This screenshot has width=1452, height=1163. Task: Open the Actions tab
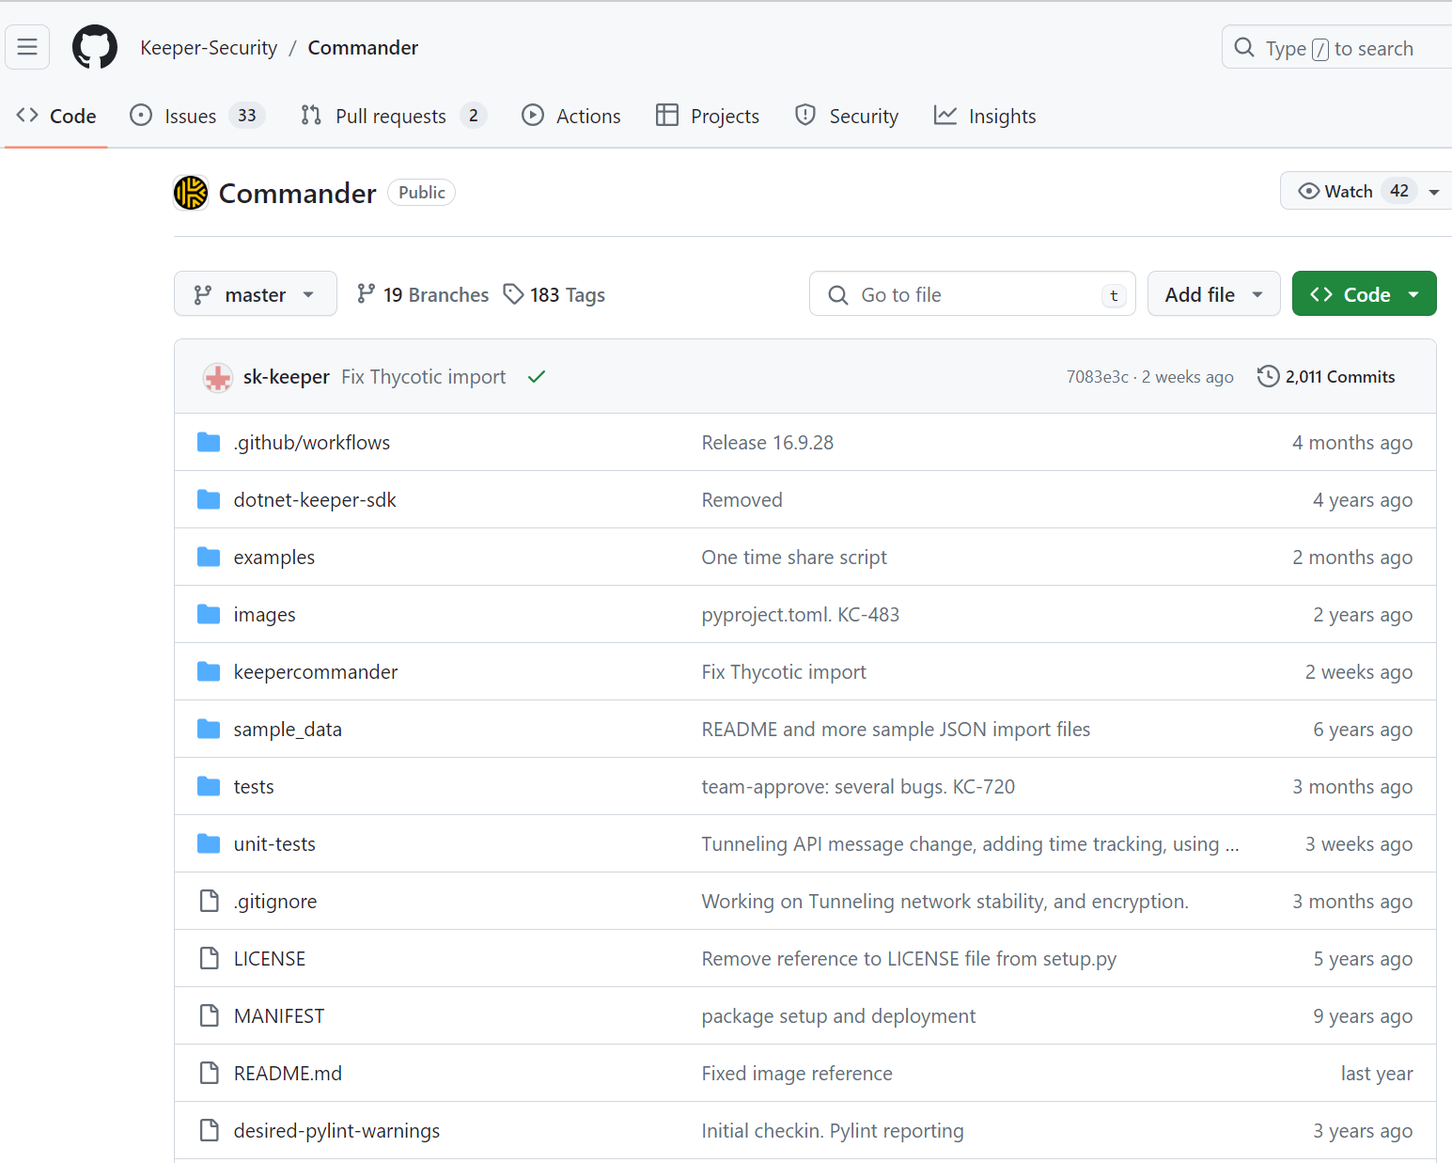(571, 116)
